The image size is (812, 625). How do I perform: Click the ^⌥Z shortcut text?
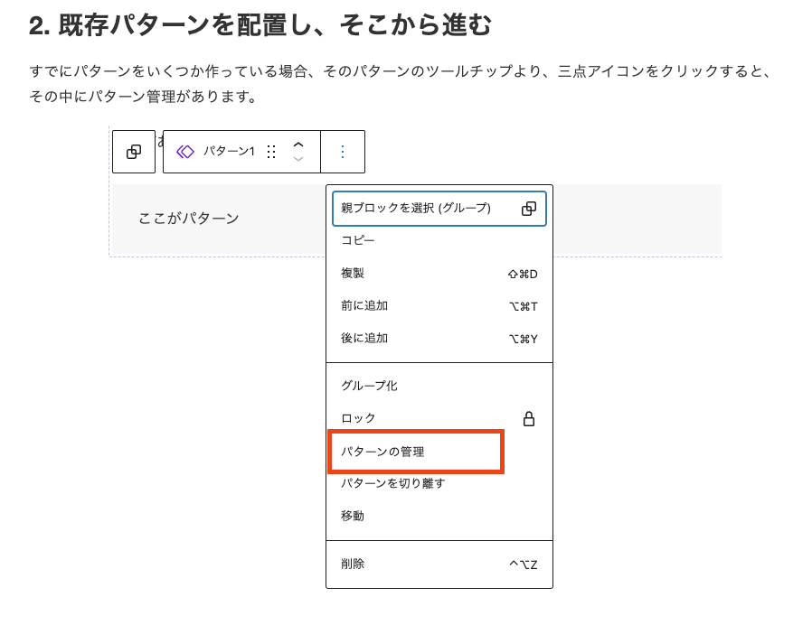click(x=524, y=564)
